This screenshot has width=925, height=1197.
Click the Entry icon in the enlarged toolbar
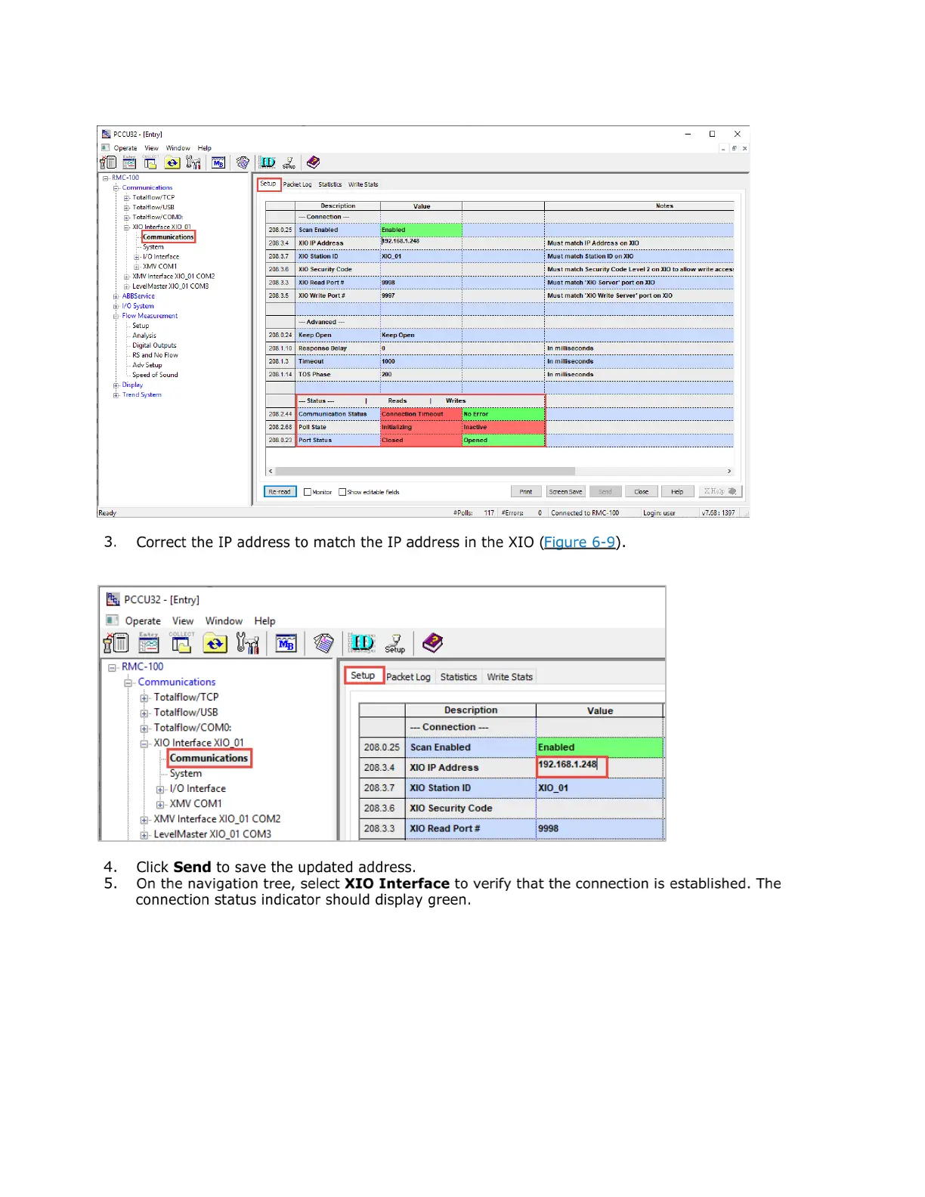pyautogui.click(x=149, y=643)
